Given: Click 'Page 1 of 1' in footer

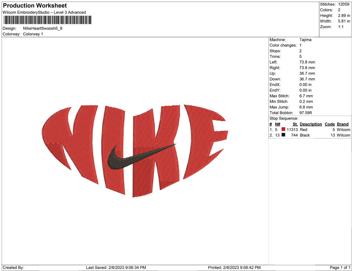Looking at the screenshot, I should click(x=340, y=267).
